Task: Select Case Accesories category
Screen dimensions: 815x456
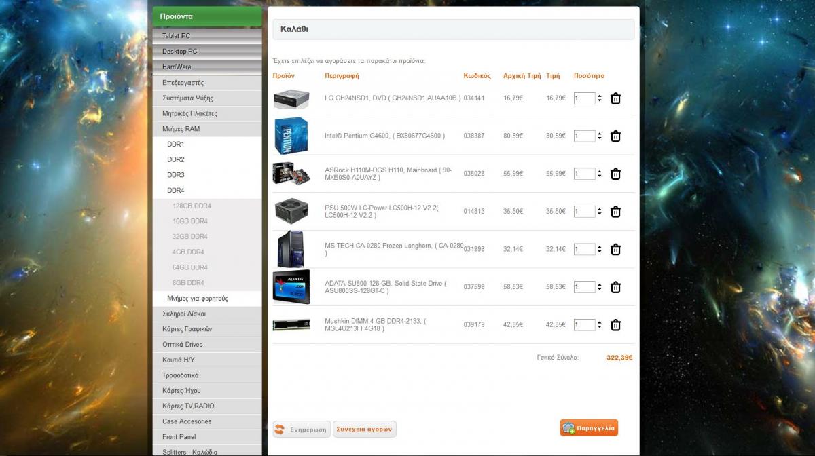Action: click(x=207, y=421)
